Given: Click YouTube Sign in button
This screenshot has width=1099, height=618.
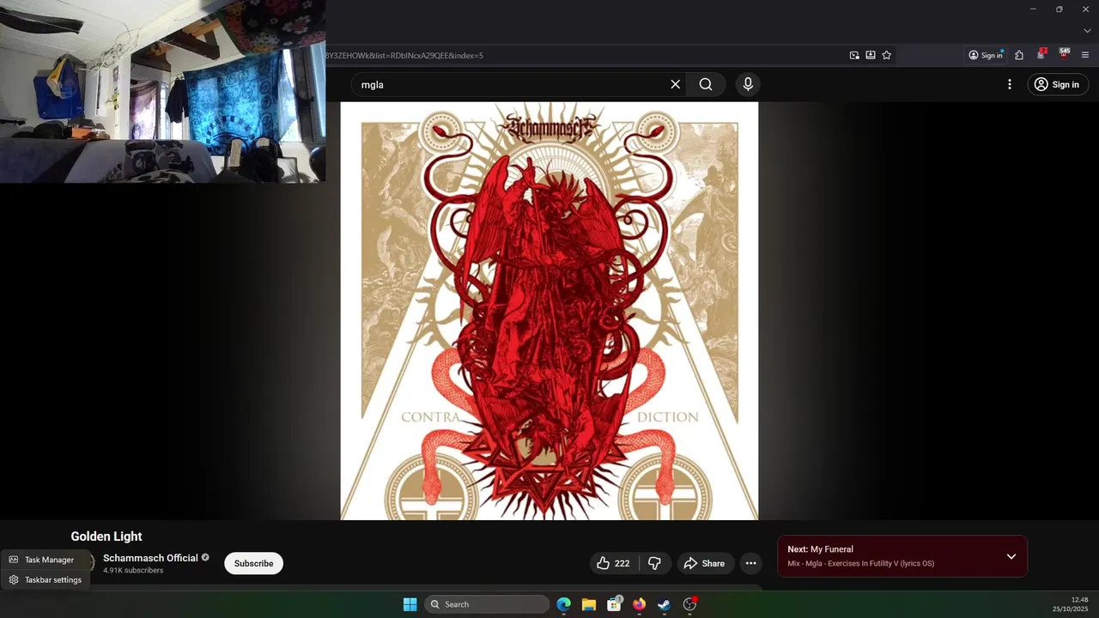Looking at the screenshot, I should point(1057,84).
